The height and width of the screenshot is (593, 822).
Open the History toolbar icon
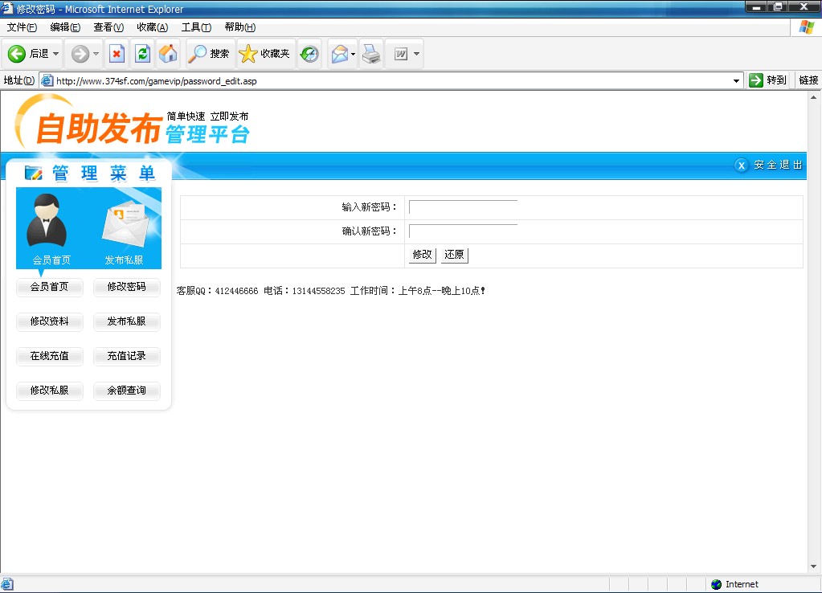(309, 54)
